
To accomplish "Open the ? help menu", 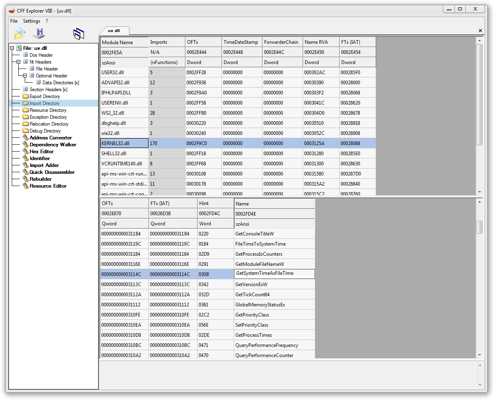I will pyautogui.click(x=47, y=21).
